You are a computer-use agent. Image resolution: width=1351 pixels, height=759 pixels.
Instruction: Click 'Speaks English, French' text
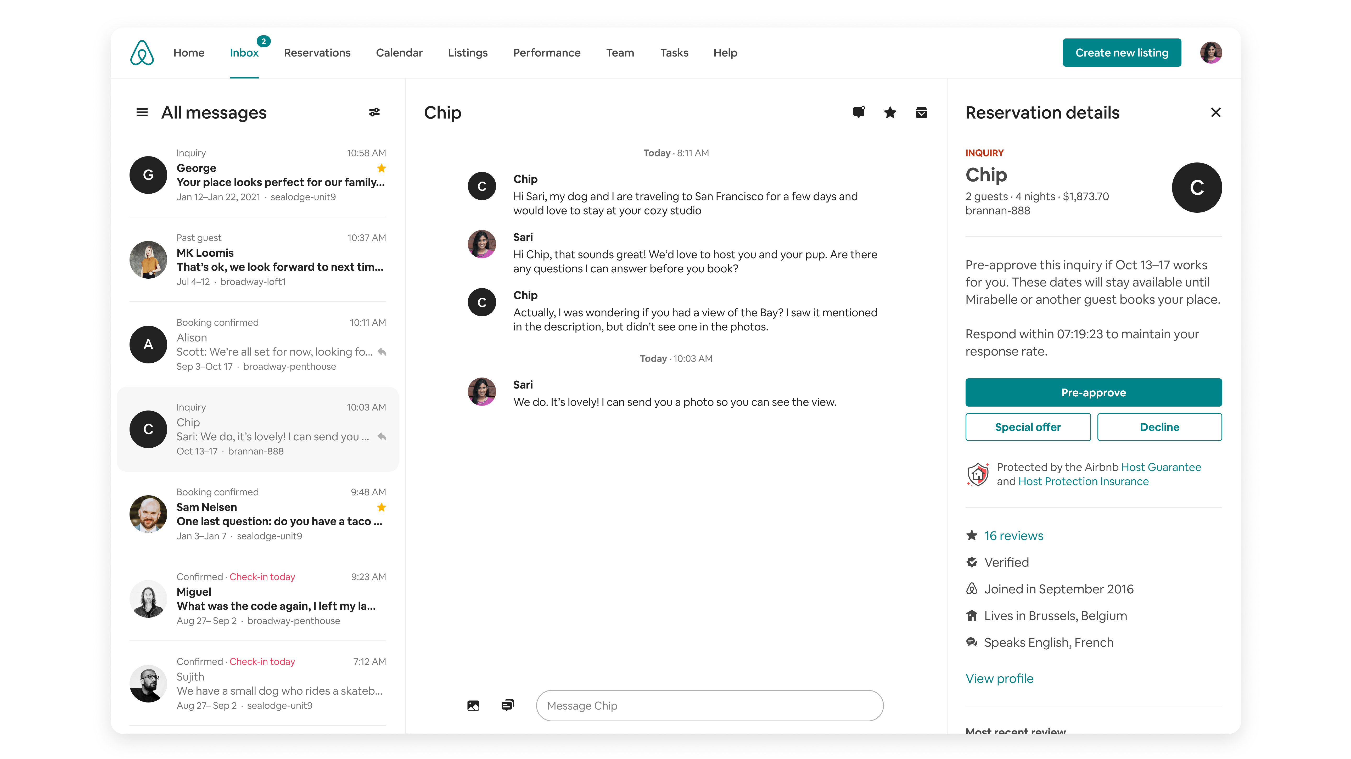[1049, 643]
